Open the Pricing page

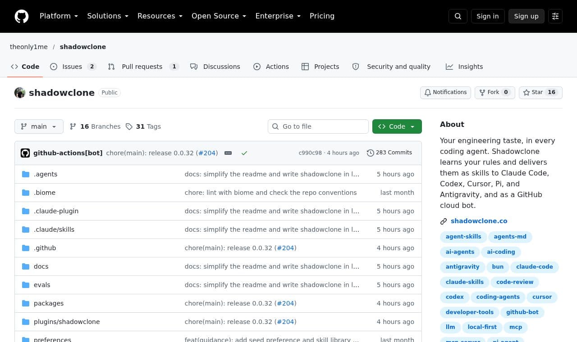click(x=322, y=16)
